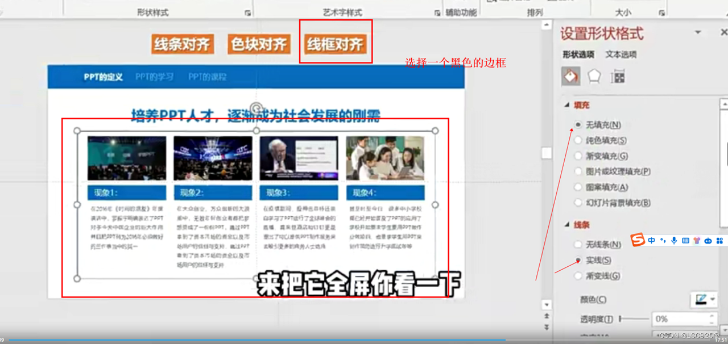
Task: Open the 颜色(C) line color dropdown
Action: coord(704,299)
